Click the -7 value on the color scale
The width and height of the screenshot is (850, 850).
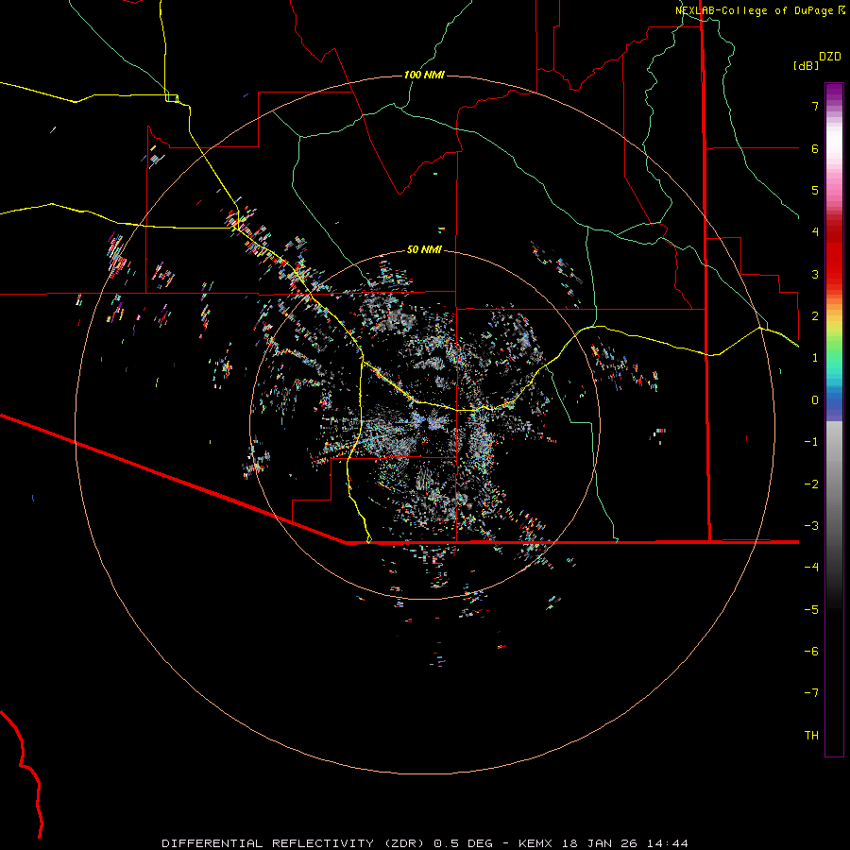[811, 692]
